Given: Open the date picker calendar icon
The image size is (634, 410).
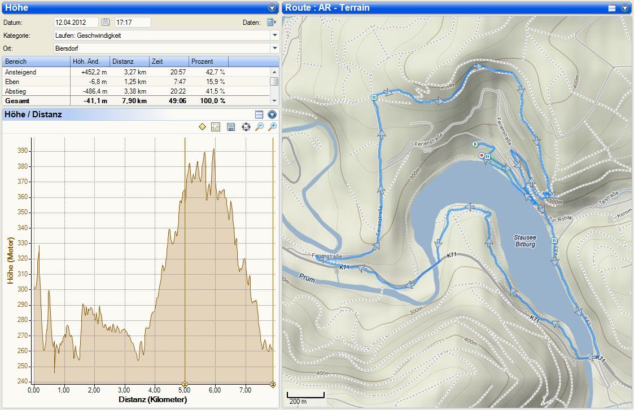Looking at the screenshot, I should click(106, 22).
